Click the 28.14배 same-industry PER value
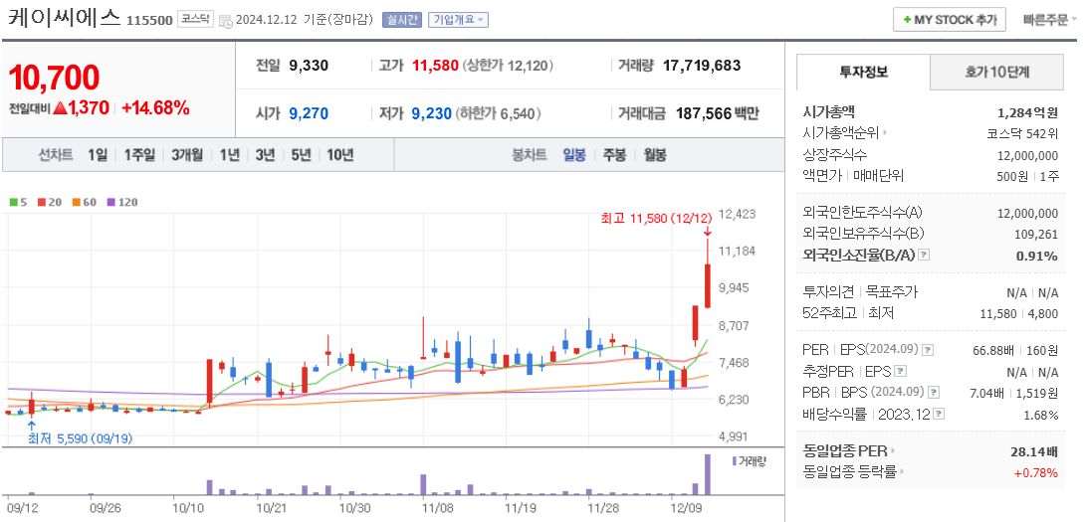Viewport: 1084px width, 522px height. (1034, 452)
